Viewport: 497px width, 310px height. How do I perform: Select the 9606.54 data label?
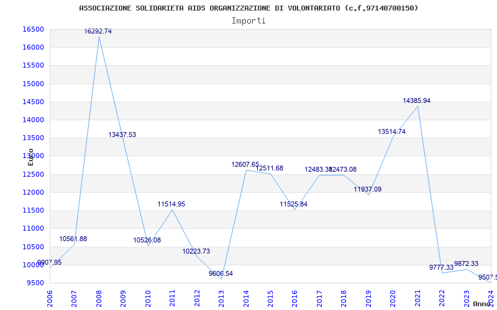coord(221,273)
